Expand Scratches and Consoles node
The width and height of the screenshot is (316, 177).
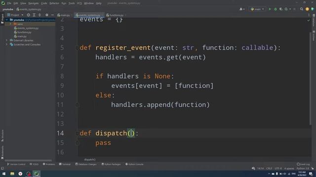[x=6, y=45]
